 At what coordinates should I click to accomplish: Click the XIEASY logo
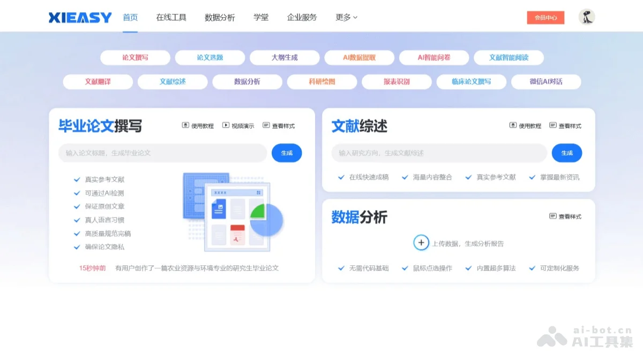[79, 17]
